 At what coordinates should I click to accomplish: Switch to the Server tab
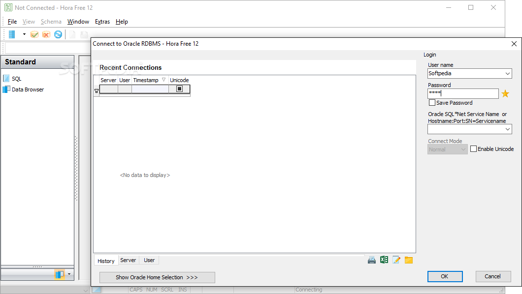(x=128, y=260)
